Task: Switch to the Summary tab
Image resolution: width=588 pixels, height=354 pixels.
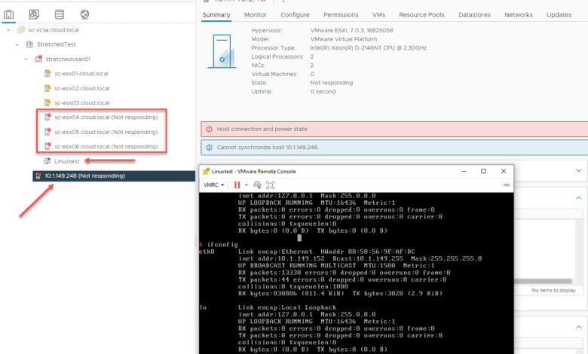Action: [216, 15]
